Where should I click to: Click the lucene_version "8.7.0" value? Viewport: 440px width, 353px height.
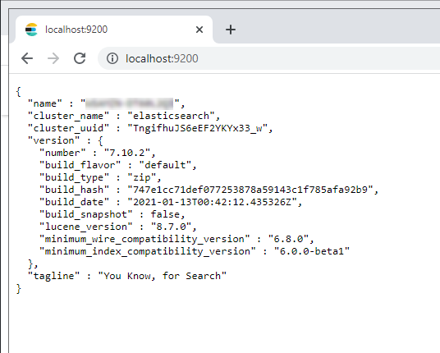(x=172, y=227)
